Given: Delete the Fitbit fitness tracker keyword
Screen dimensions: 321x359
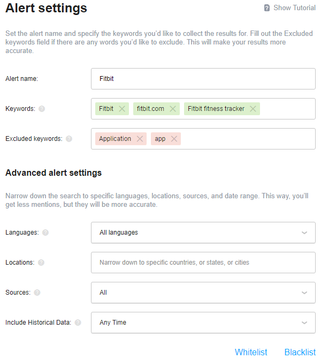Looking at the screenshot, I should pos(253,109).
